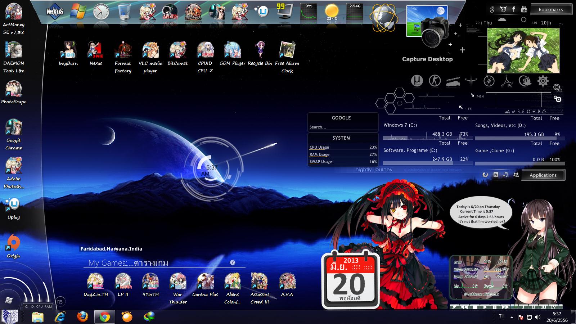Open the Recycle Bin in the dock
Image resolution: width=576 pixels, height=324 pixels.
tap(124, 12)
